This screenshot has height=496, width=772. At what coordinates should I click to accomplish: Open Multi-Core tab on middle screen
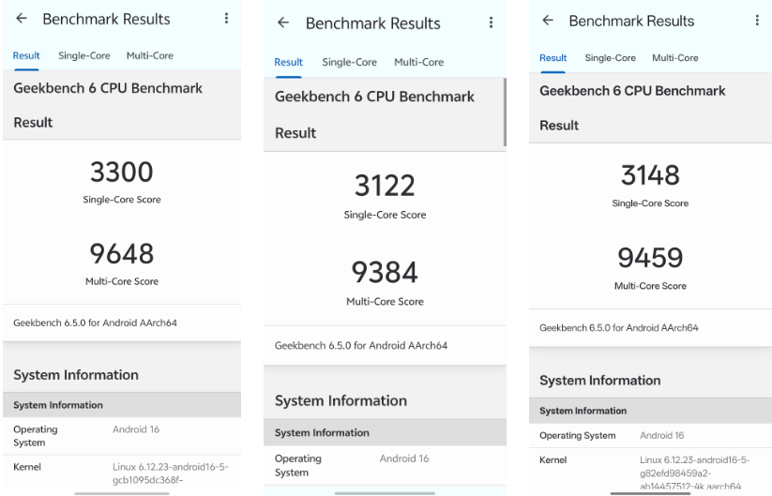418,63
